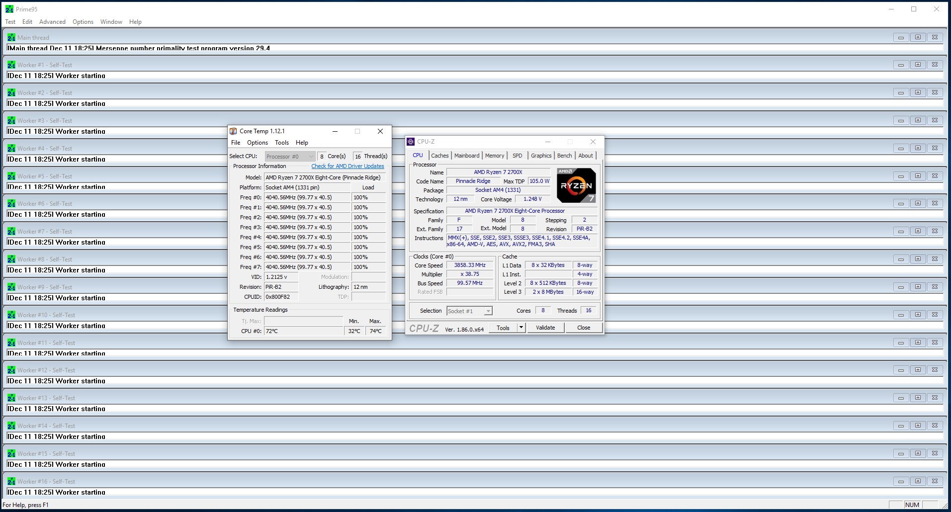
Task: Open Prime95 Options menu
Action: (x=83, y=22)
